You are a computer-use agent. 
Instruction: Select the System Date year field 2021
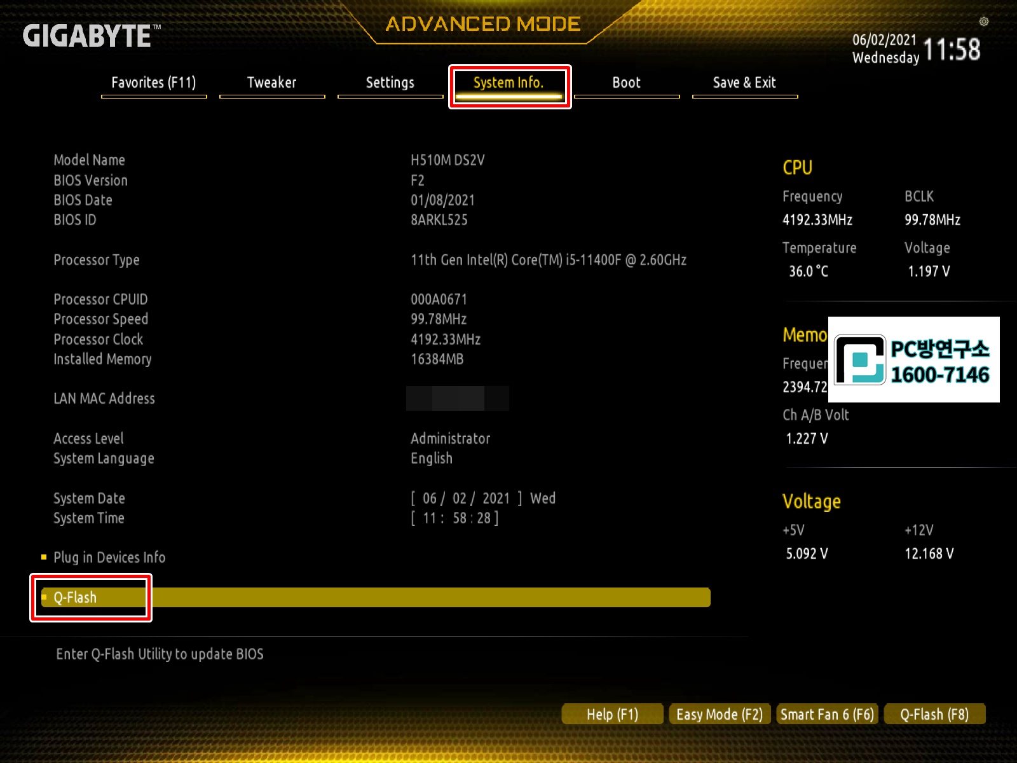coord(496,498)
